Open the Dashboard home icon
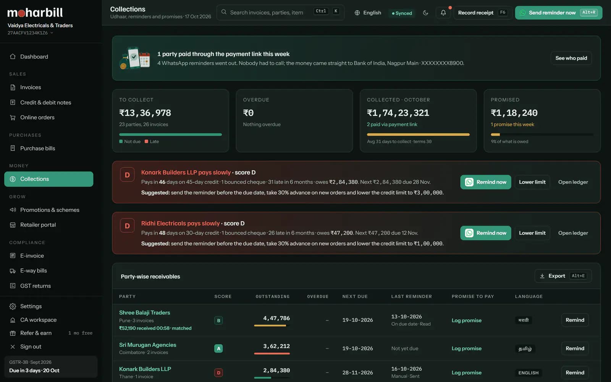Viewport: 611px width, 382px height. (x=13, y=57)
